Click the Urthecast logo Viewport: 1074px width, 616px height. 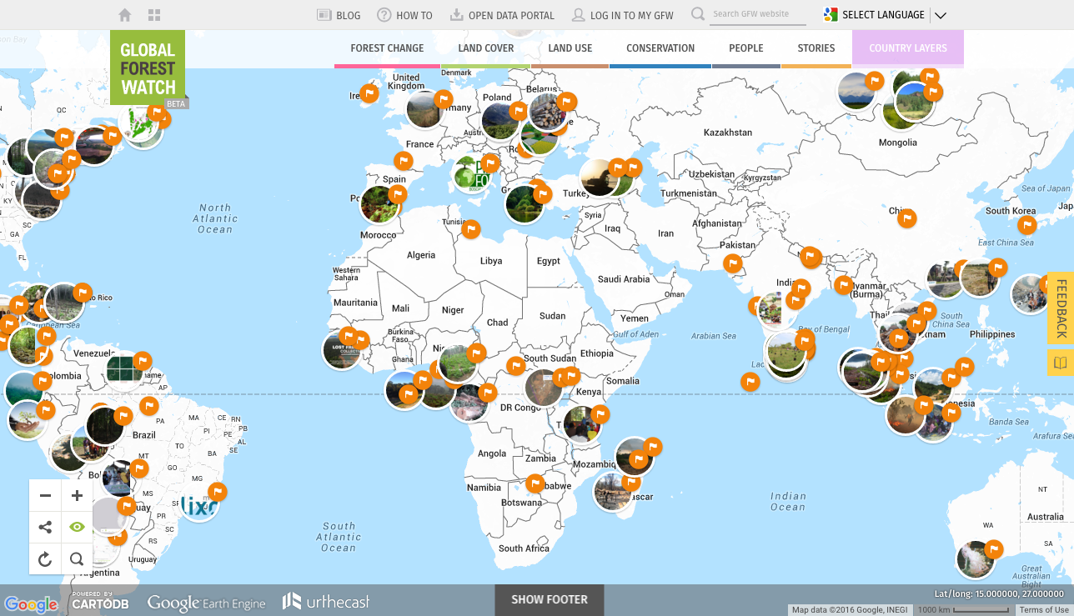pyautogui.click(x=326, y=600)
